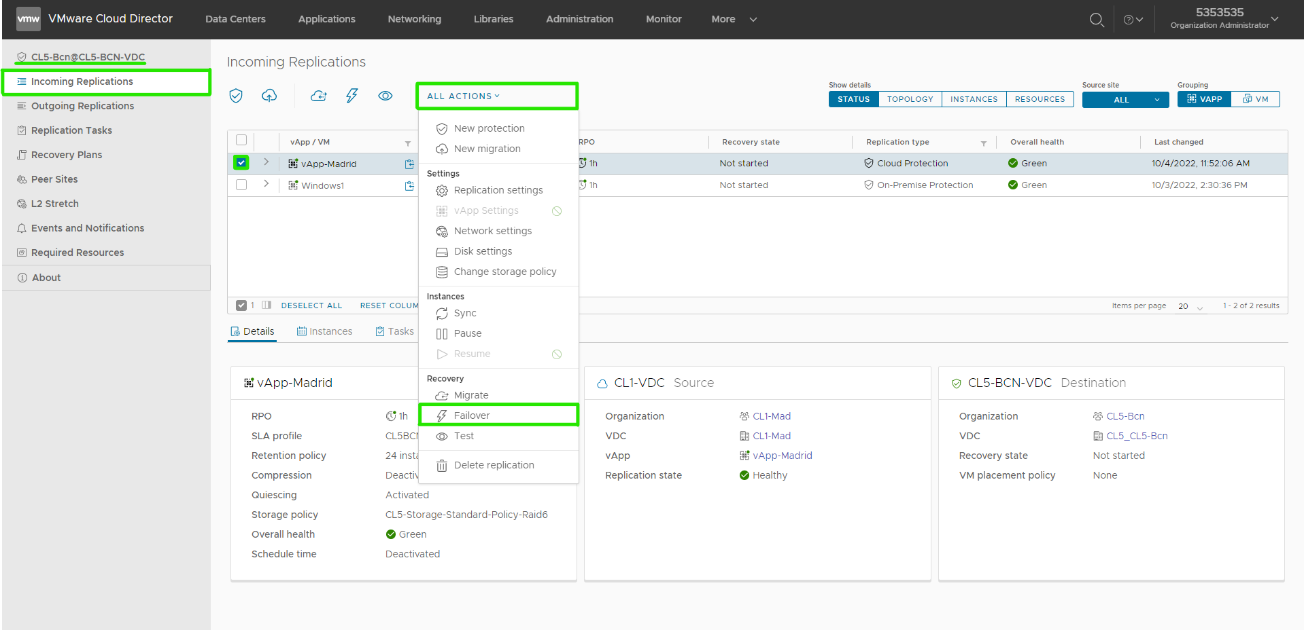
Task: Click the lightning Failover toolbar icon
Action: [351, 96]
